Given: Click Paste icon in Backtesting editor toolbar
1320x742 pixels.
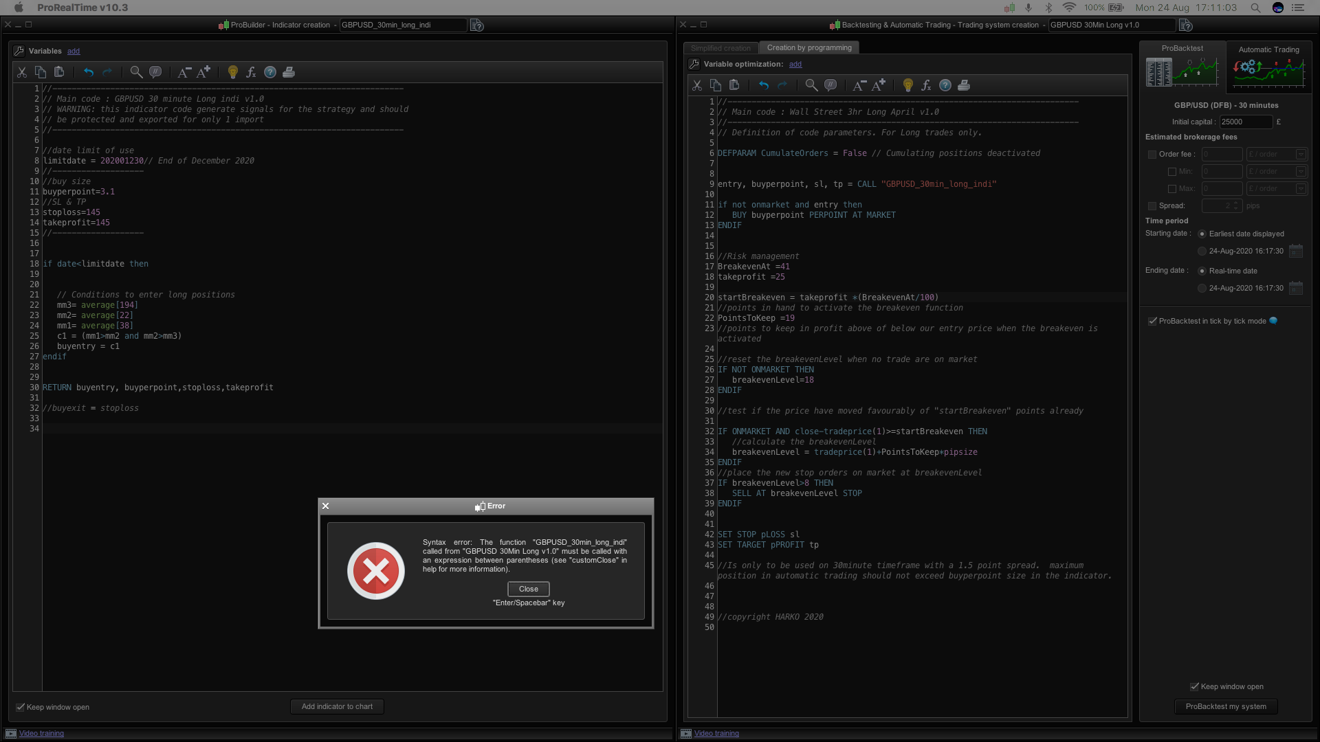Looking at the screenshot, I should [734, 85].
